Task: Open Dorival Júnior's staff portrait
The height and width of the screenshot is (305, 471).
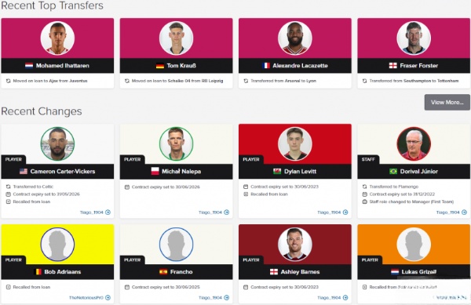Action: click(414, 144)
